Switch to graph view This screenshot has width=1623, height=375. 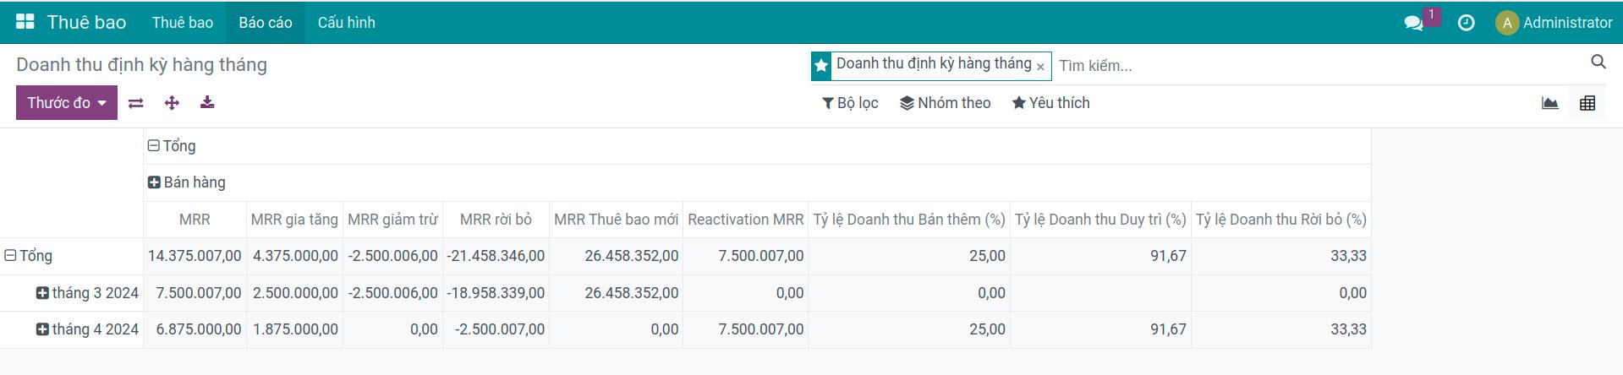[1549, 103]
